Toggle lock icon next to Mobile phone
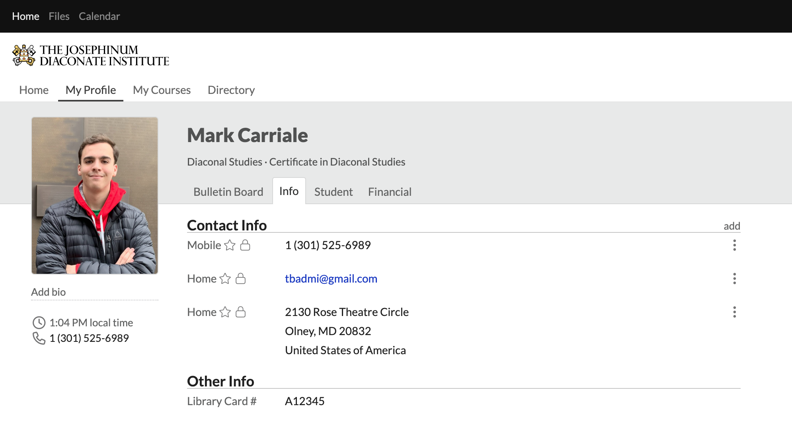792x433 pixels. coord(245,245)
